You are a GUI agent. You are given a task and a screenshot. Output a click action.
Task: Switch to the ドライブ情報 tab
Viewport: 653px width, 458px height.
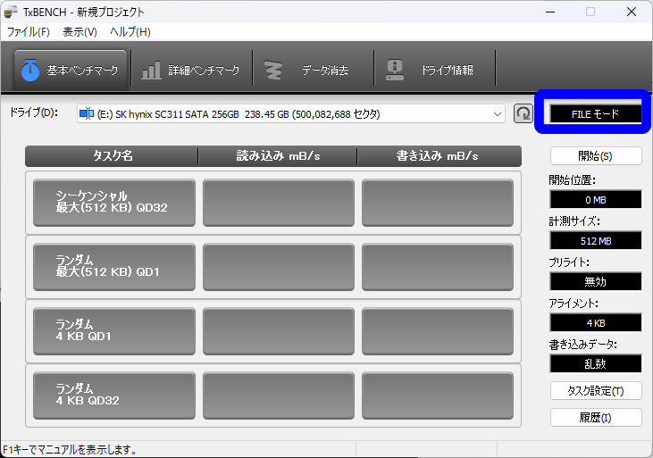click(x=434, y=70)
